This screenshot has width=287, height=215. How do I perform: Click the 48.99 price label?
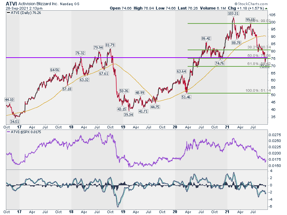click(x=140, y=93)
